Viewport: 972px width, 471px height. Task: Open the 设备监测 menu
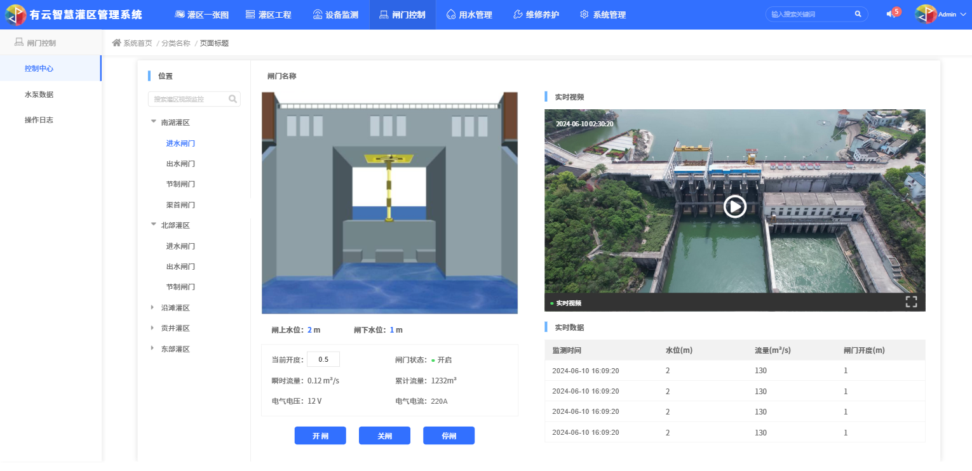335,15
